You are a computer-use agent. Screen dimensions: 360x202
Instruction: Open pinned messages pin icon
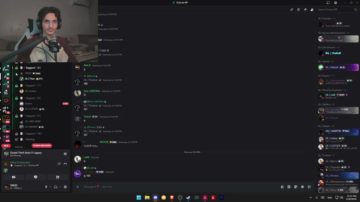pos(305,10)
